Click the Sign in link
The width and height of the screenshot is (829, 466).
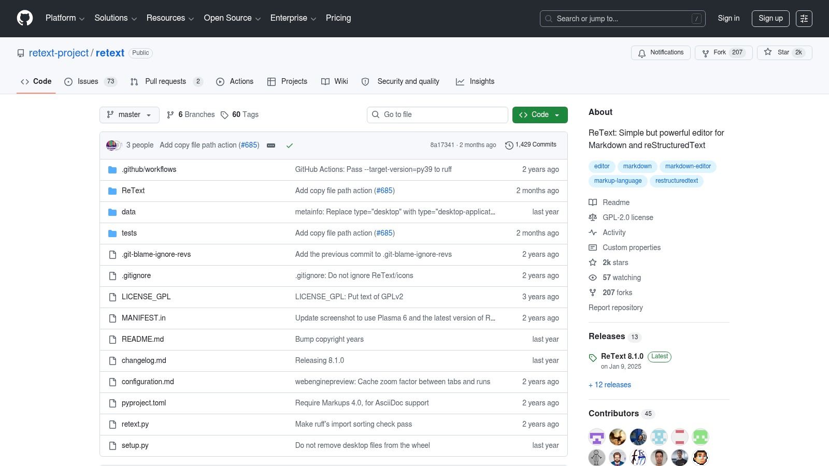coord(728,18)
